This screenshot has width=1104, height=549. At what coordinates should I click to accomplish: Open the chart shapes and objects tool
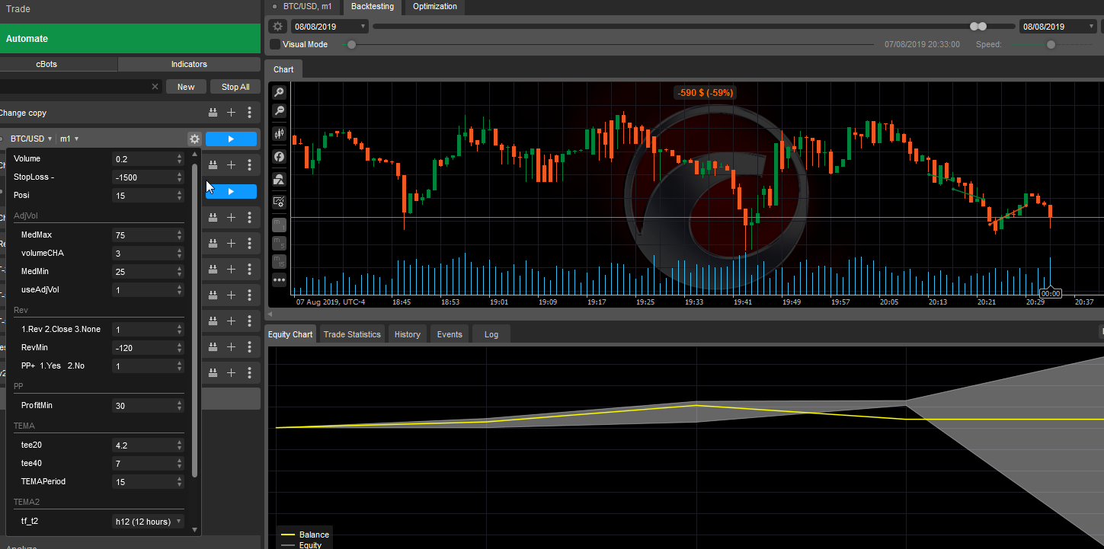280,180
